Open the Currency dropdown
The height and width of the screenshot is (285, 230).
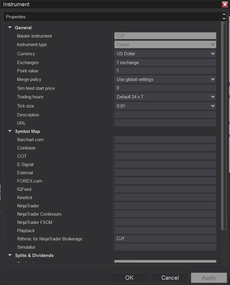coord(213,54)
